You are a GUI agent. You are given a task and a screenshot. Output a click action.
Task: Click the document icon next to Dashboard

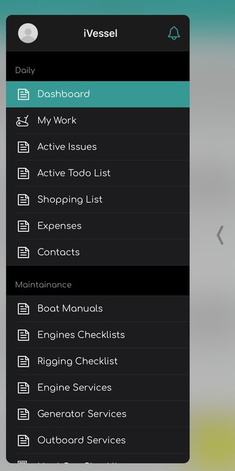pos(23,94)
